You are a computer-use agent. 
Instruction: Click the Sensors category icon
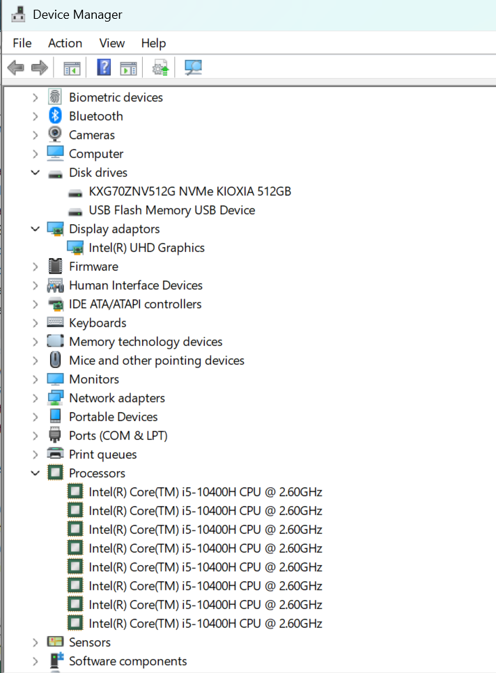click(x=55, y=642)
